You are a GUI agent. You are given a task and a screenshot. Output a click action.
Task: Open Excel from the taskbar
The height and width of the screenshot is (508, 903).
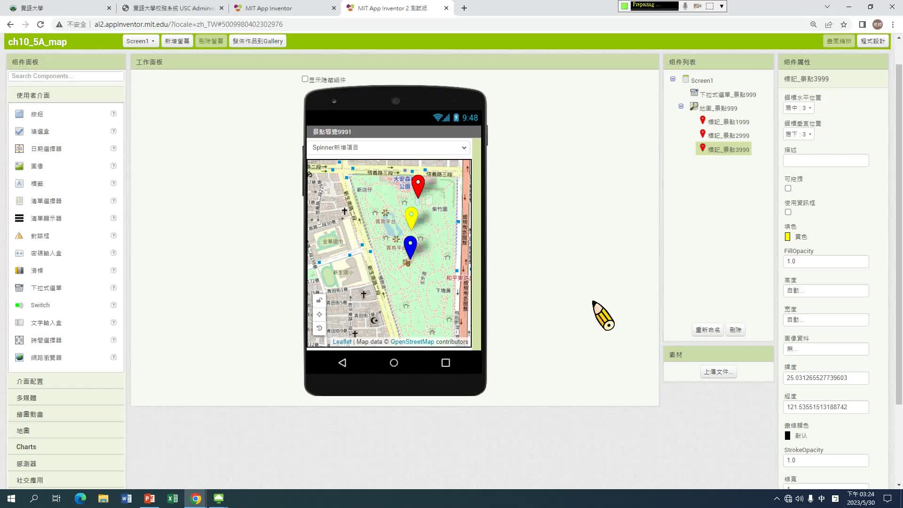[172, 499]
